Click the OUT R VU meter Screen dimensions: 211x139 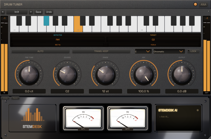pyautogui.click(x=127, y=118)
